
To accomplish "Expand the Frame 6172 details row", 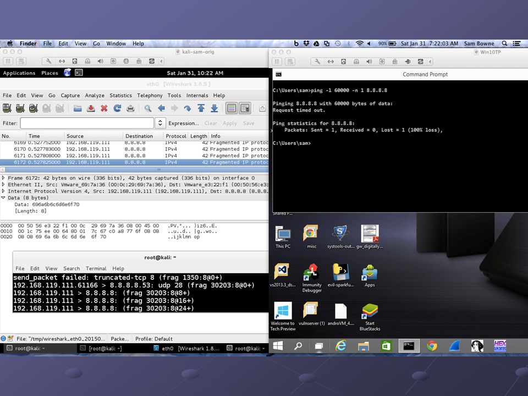I will (3, 178).
